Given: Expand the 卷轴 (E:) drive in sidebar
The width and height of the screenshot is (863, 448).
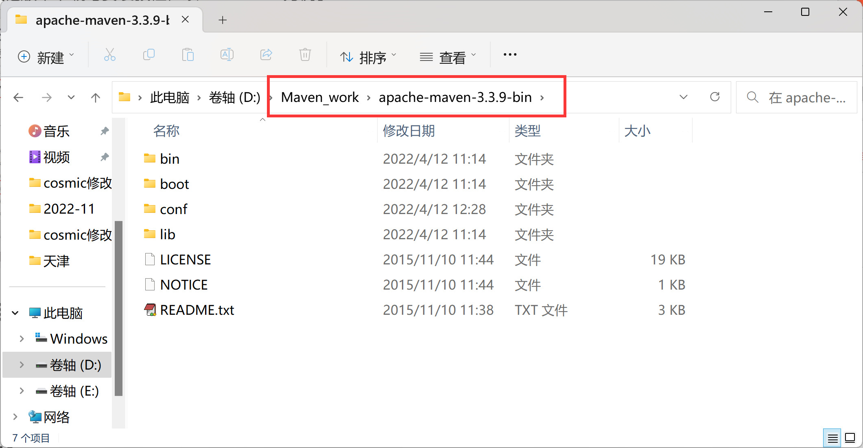Looking at the screenshot, I should pos(21,391).
